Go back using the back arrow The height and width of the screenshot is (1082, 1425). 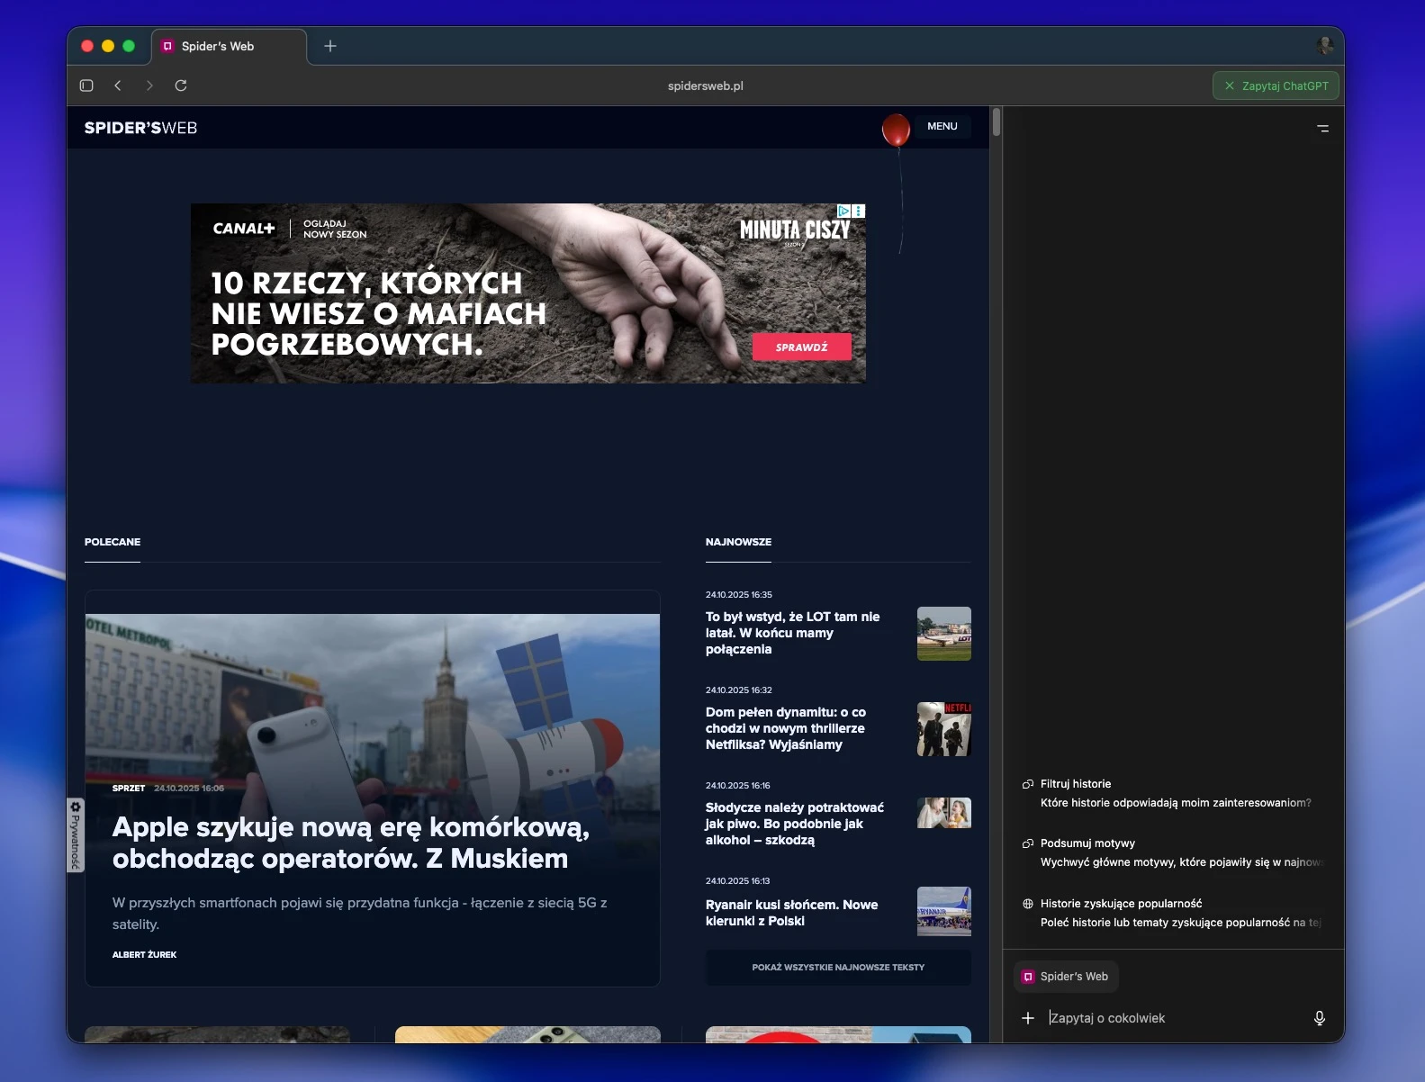coord(118,86)
